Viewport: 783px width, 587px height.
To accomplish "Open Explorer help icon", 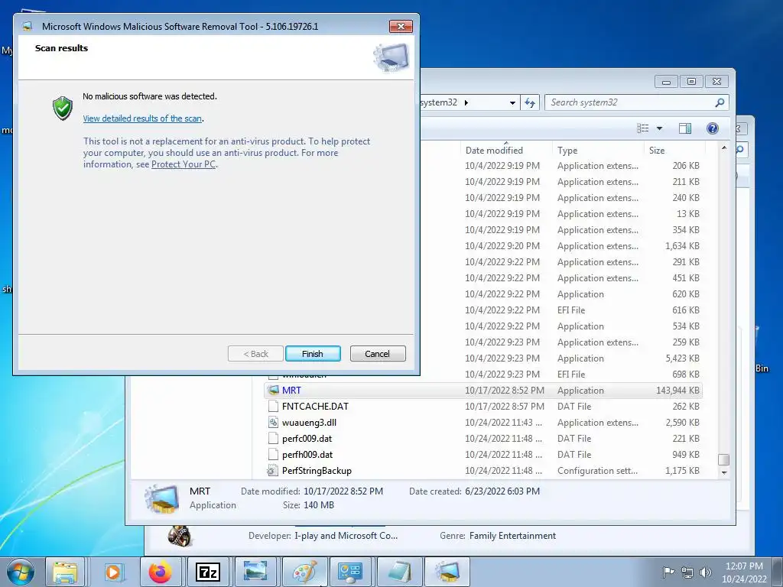I will click(713, 128).
